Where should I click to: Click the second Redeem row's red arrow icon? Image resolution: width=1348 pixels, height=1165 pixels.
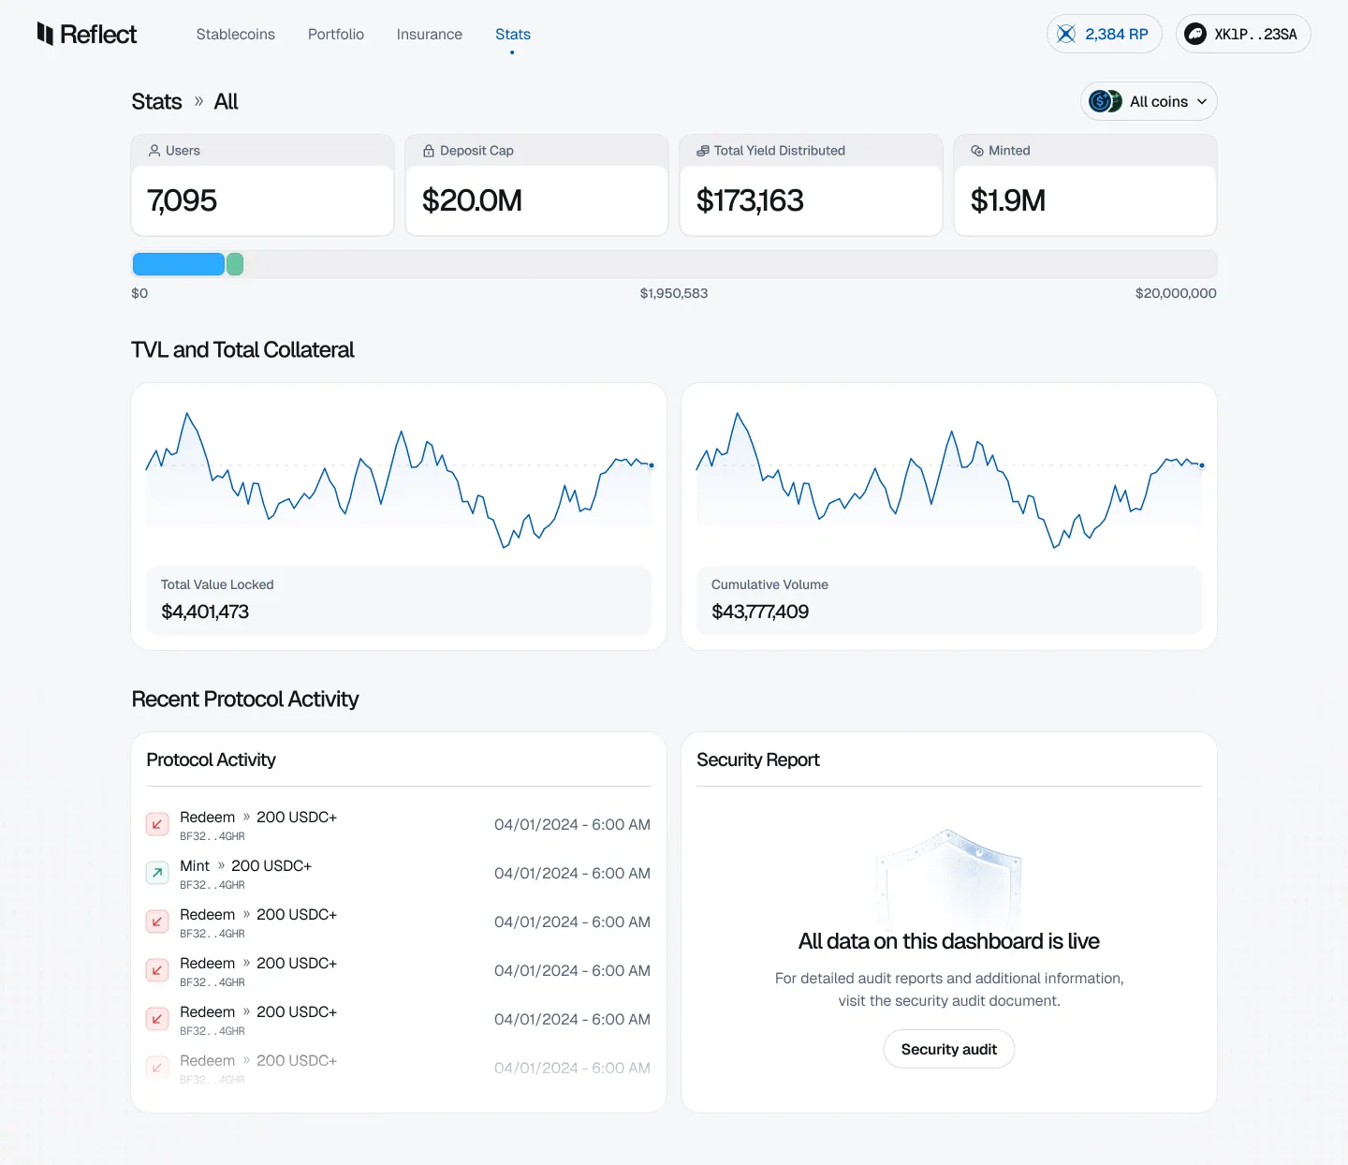click(x=157, y=922)
